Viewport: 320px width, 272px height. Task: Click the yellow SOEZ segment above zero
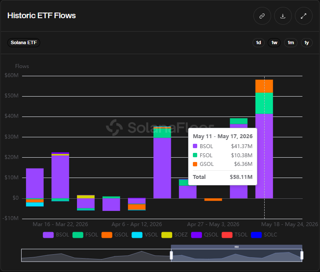coord(86,197)
